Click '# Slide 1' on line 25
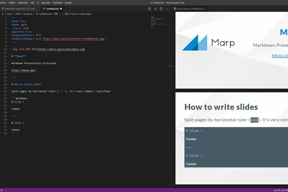Screen dimensions: 288x192 (18, 102)
